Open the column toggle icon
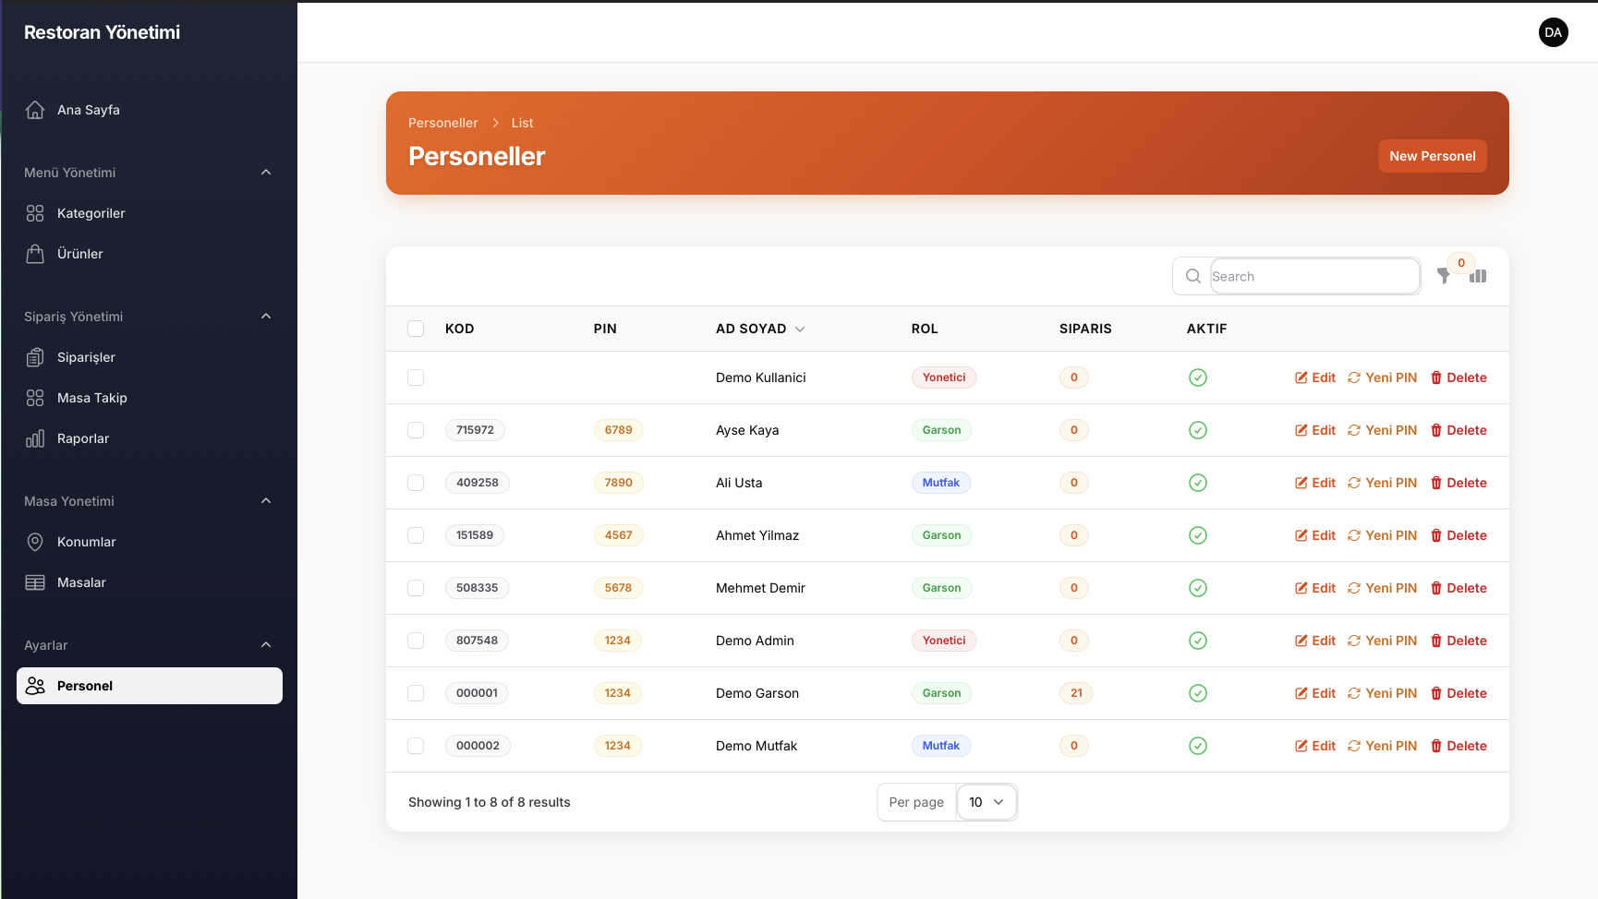Viewport: 1598px width, 899px height. point(1478,276)
